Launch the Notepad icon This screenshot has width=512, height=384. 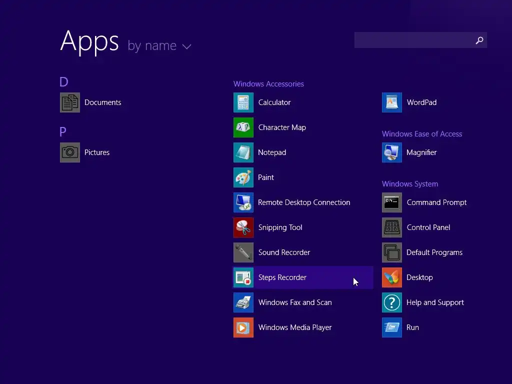(x=243, y=152)
